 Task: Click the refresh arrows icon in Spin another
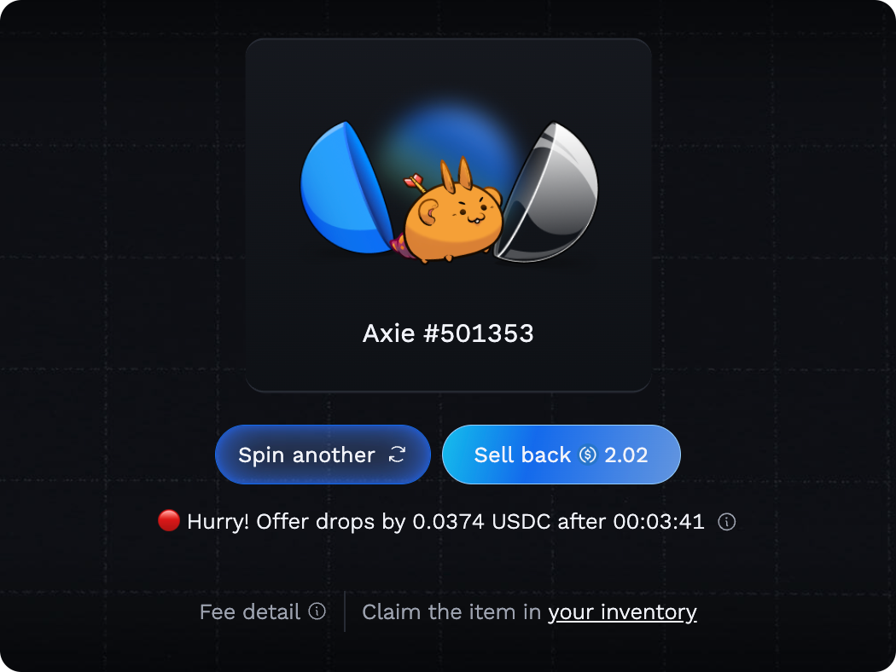click(x=397, y=455)
